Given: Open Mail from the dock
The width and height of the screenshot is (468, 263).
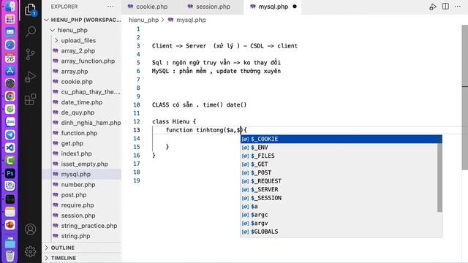Looking at the screenshot, I should [10, 32].
